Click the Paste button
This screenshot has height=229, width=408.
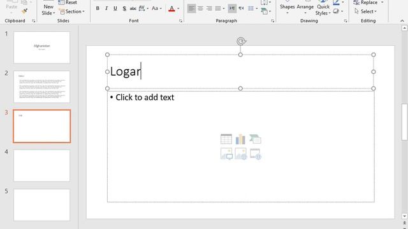click(x=11, y=7)
